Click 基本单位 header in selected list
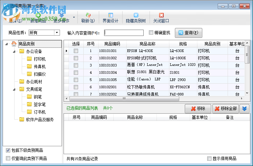Screen dimensions: 253x166 pos(200,117)
